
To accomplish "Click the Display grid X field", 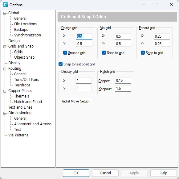I will pyautogui.click(x=83, y=81).
